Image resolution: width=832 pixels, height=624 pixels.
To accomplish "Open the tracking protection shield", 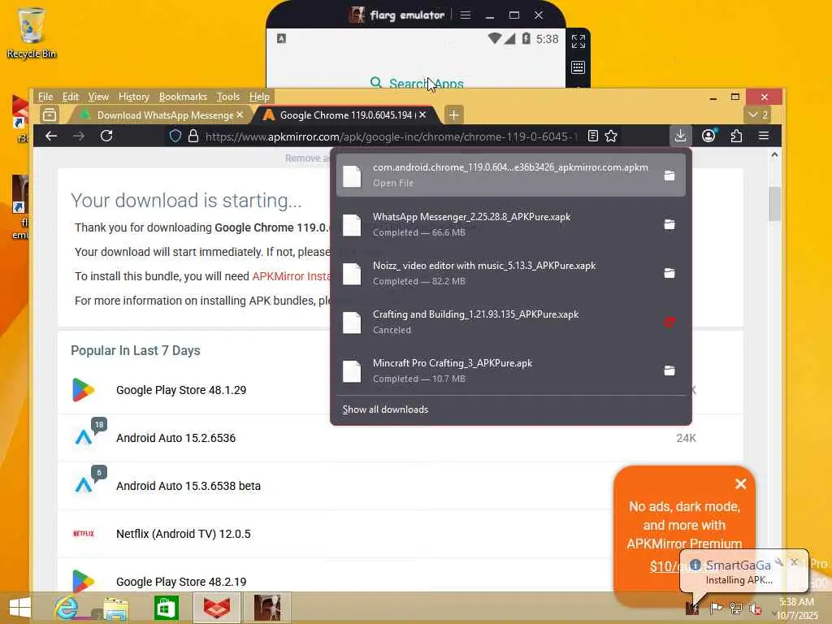I will click(175, 136).
